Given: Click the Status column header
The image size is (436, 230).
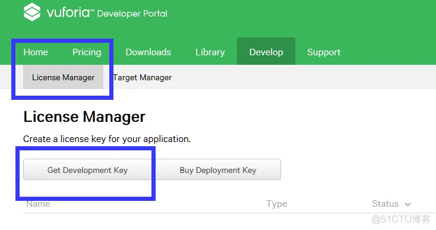Looking at the screenshot, I should (386, 204).
